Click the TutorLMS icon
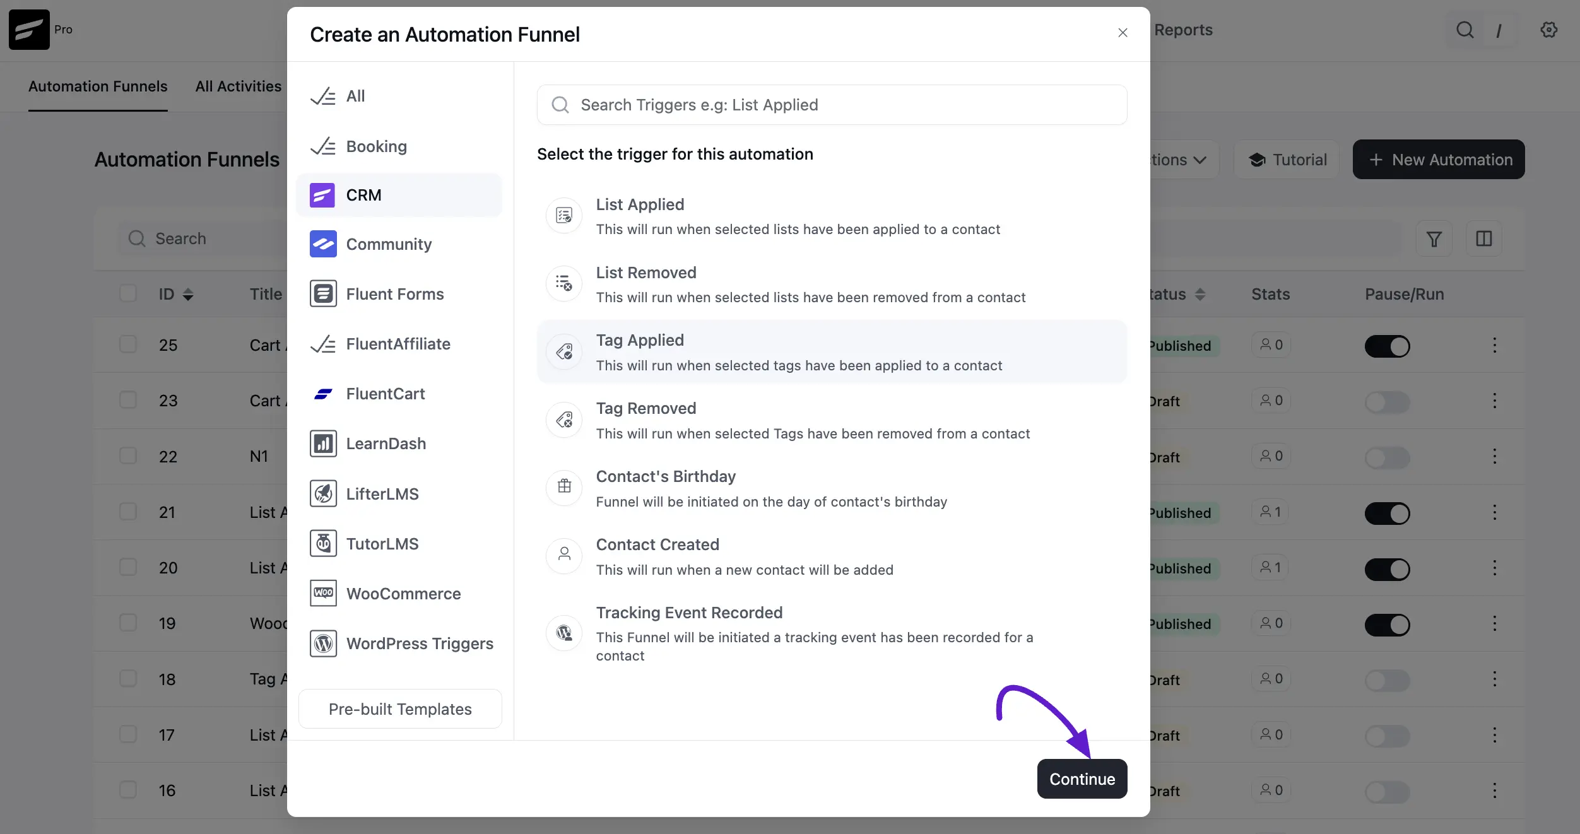This screenshot has height=834, width=1580. 323,543
